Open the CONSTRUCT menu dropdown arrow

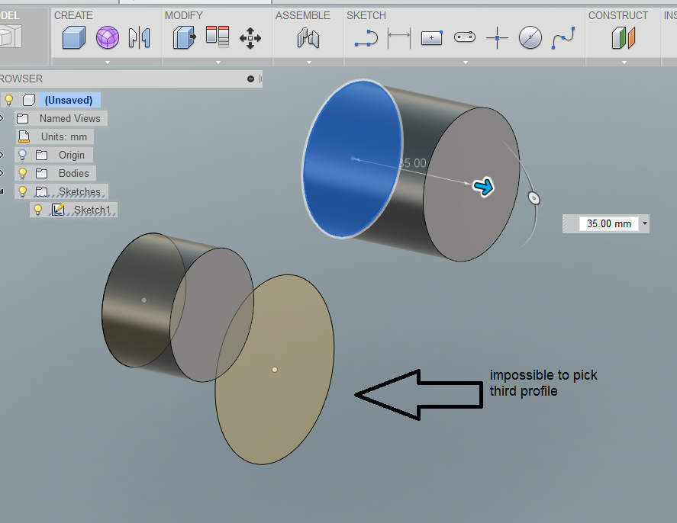pos(624,63)
